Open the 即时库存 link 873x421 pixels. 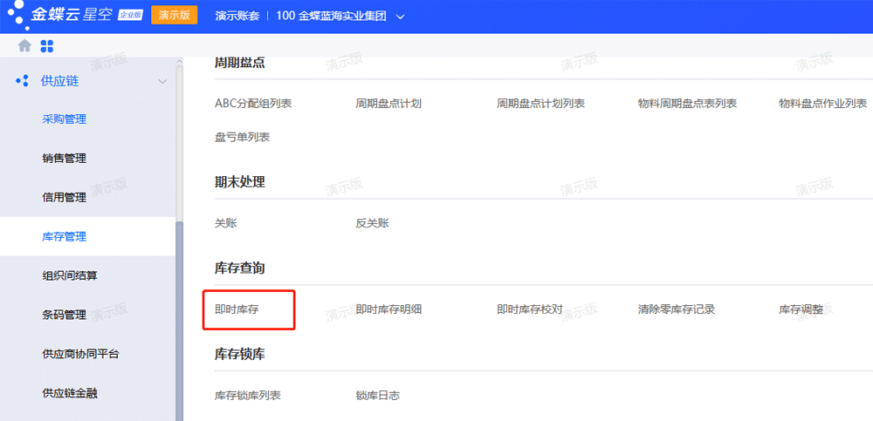[237, 309]
